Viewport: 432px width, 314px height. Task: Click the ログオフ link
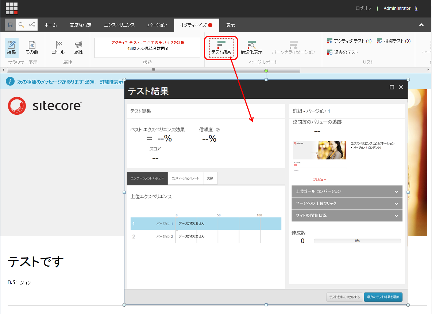tap(363, 8)
